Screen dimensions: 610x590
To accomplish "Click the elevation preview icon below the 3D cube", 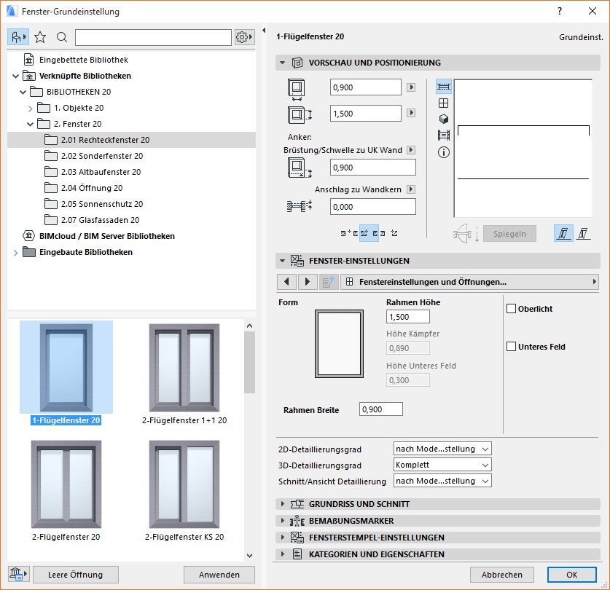I will (443, 135).
